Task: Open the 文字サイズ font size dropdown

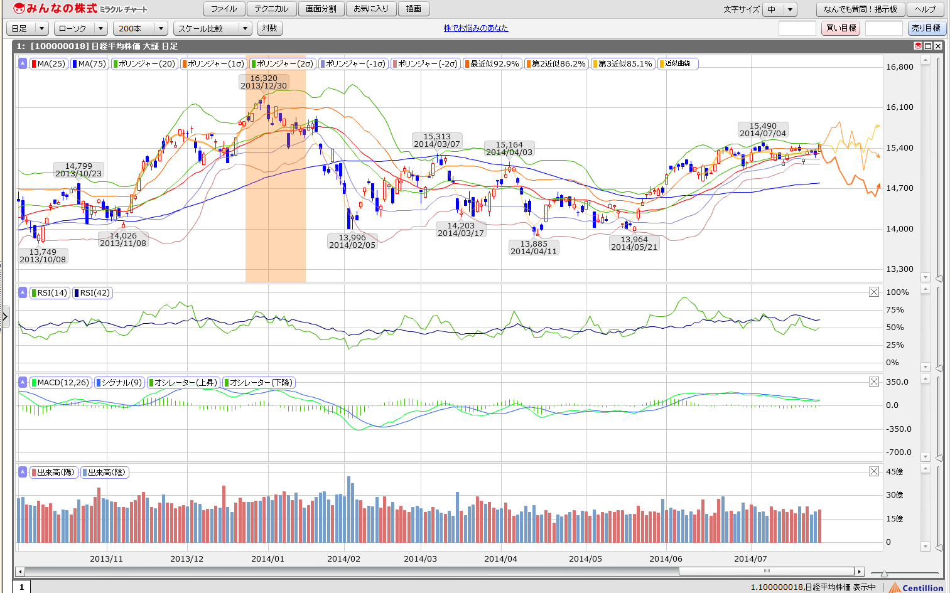Action: coord(779,9)
